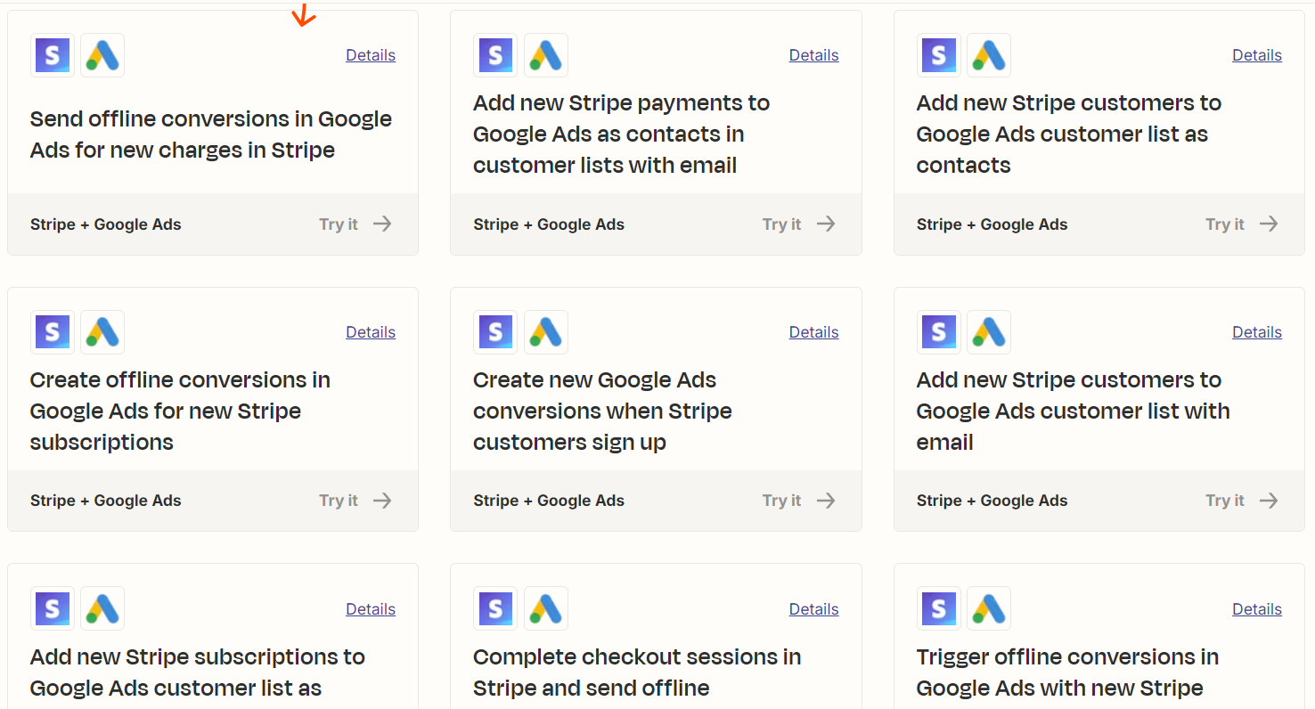Image resolution: width=1315 pixels, height=709 pixels.
Task: Click Stripe icon on 'Add new Stripe payments' card
Action: [495, 55]
